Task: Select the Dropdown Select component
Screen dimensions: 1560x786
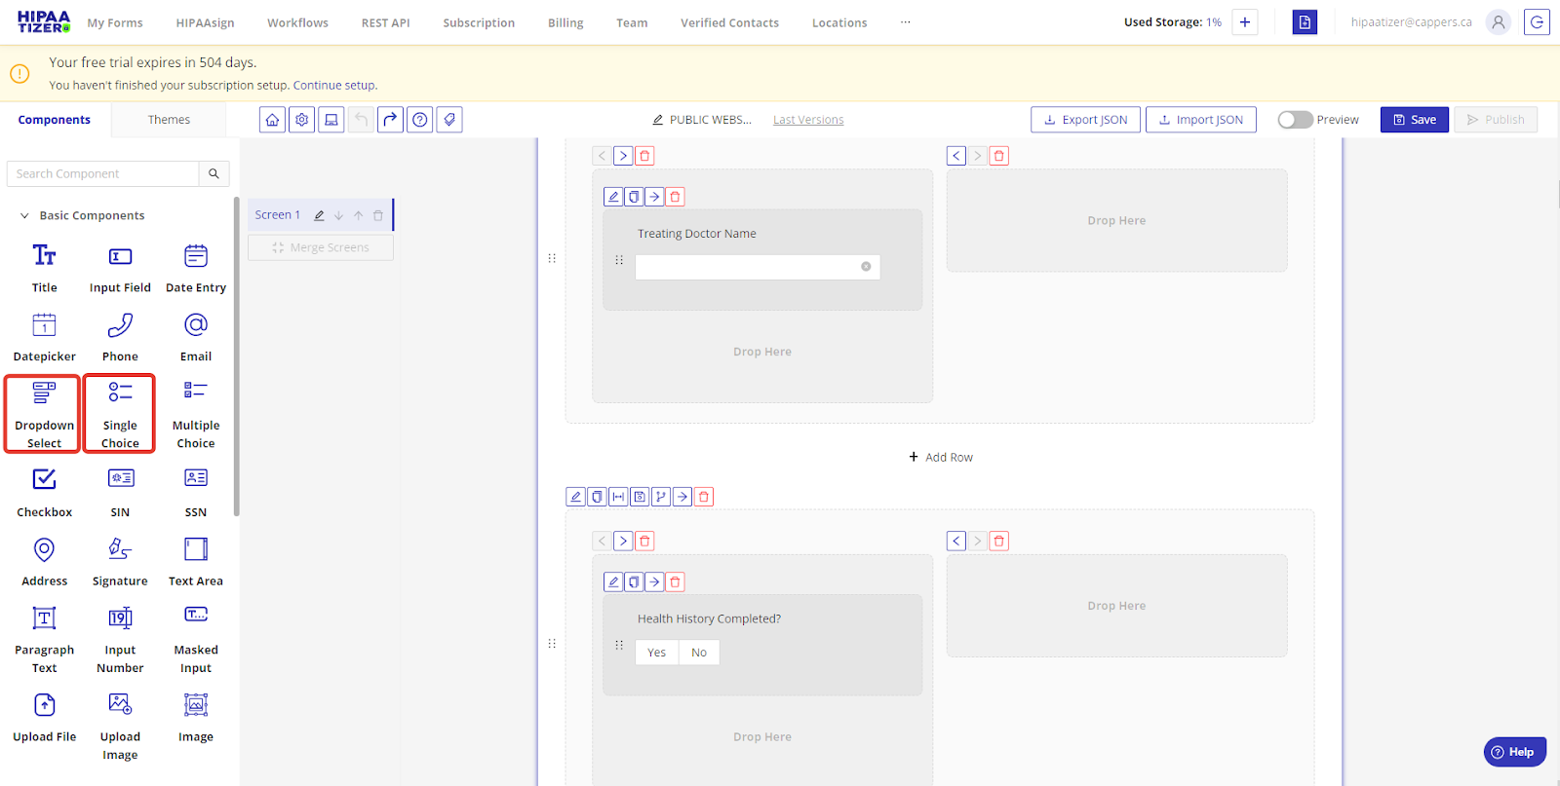Action: (44, 414)
